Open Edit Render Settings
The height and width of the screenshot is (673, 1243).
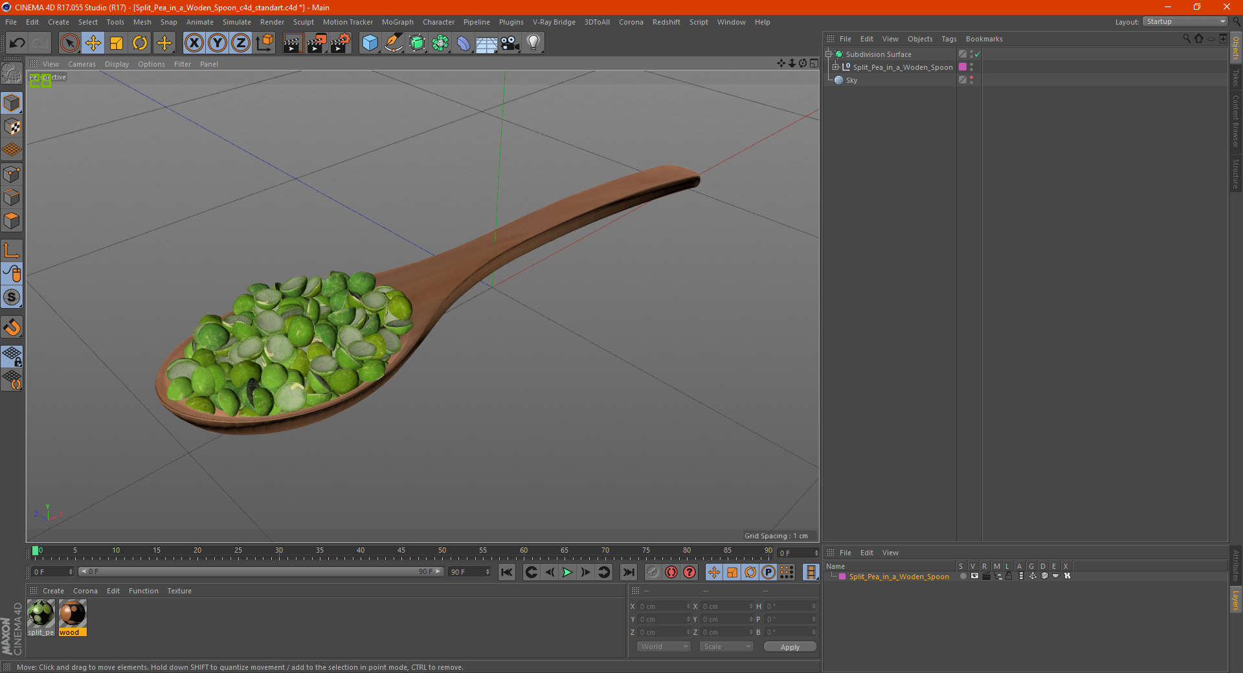tap(341, 43)
